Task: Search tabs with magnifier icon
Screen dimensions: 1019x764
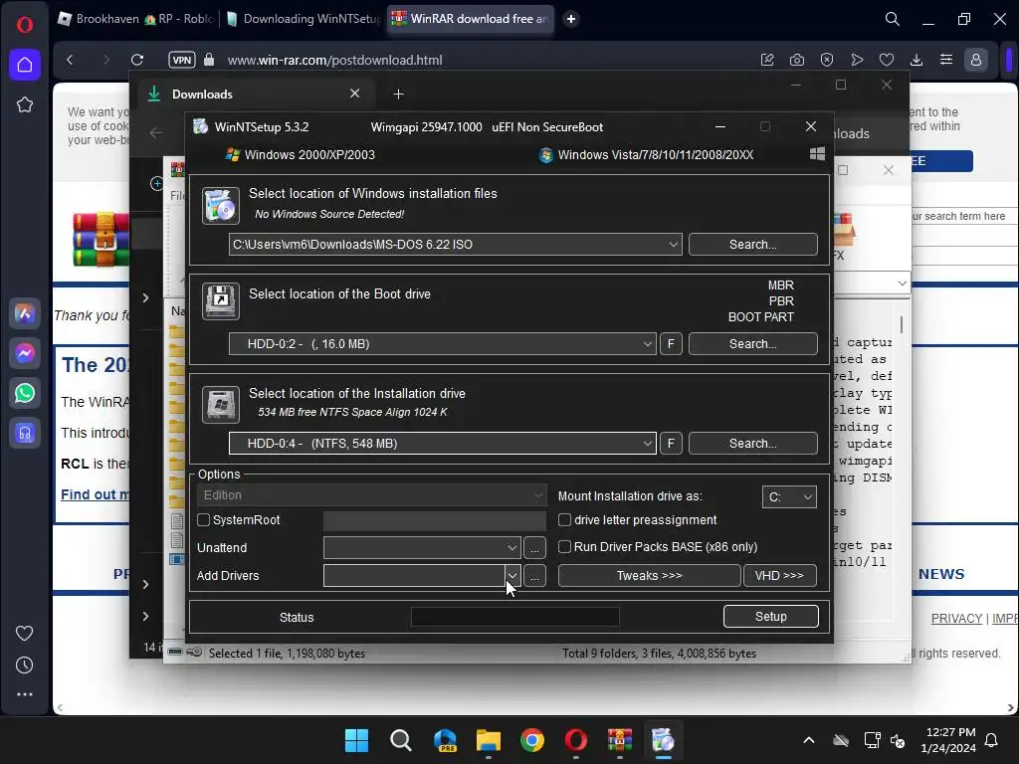Action: [893, 19]
